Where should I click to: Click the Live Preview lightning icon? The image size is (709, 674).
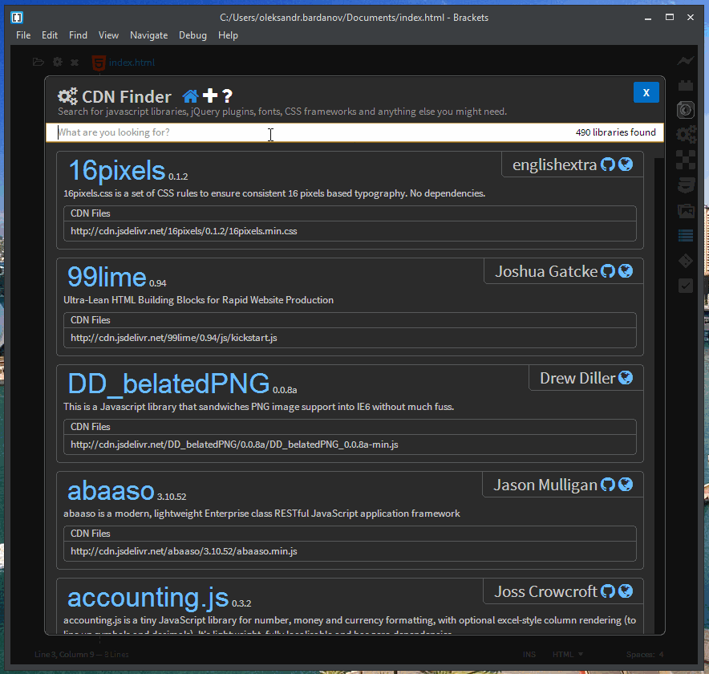686,61
